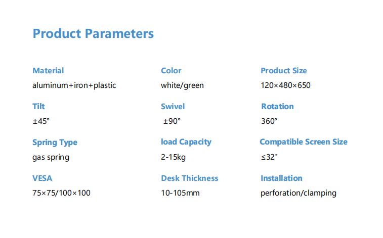Select the Compatible Screen Size label
The height and width of the screenshot is (238, 383).
coord(304,142)
